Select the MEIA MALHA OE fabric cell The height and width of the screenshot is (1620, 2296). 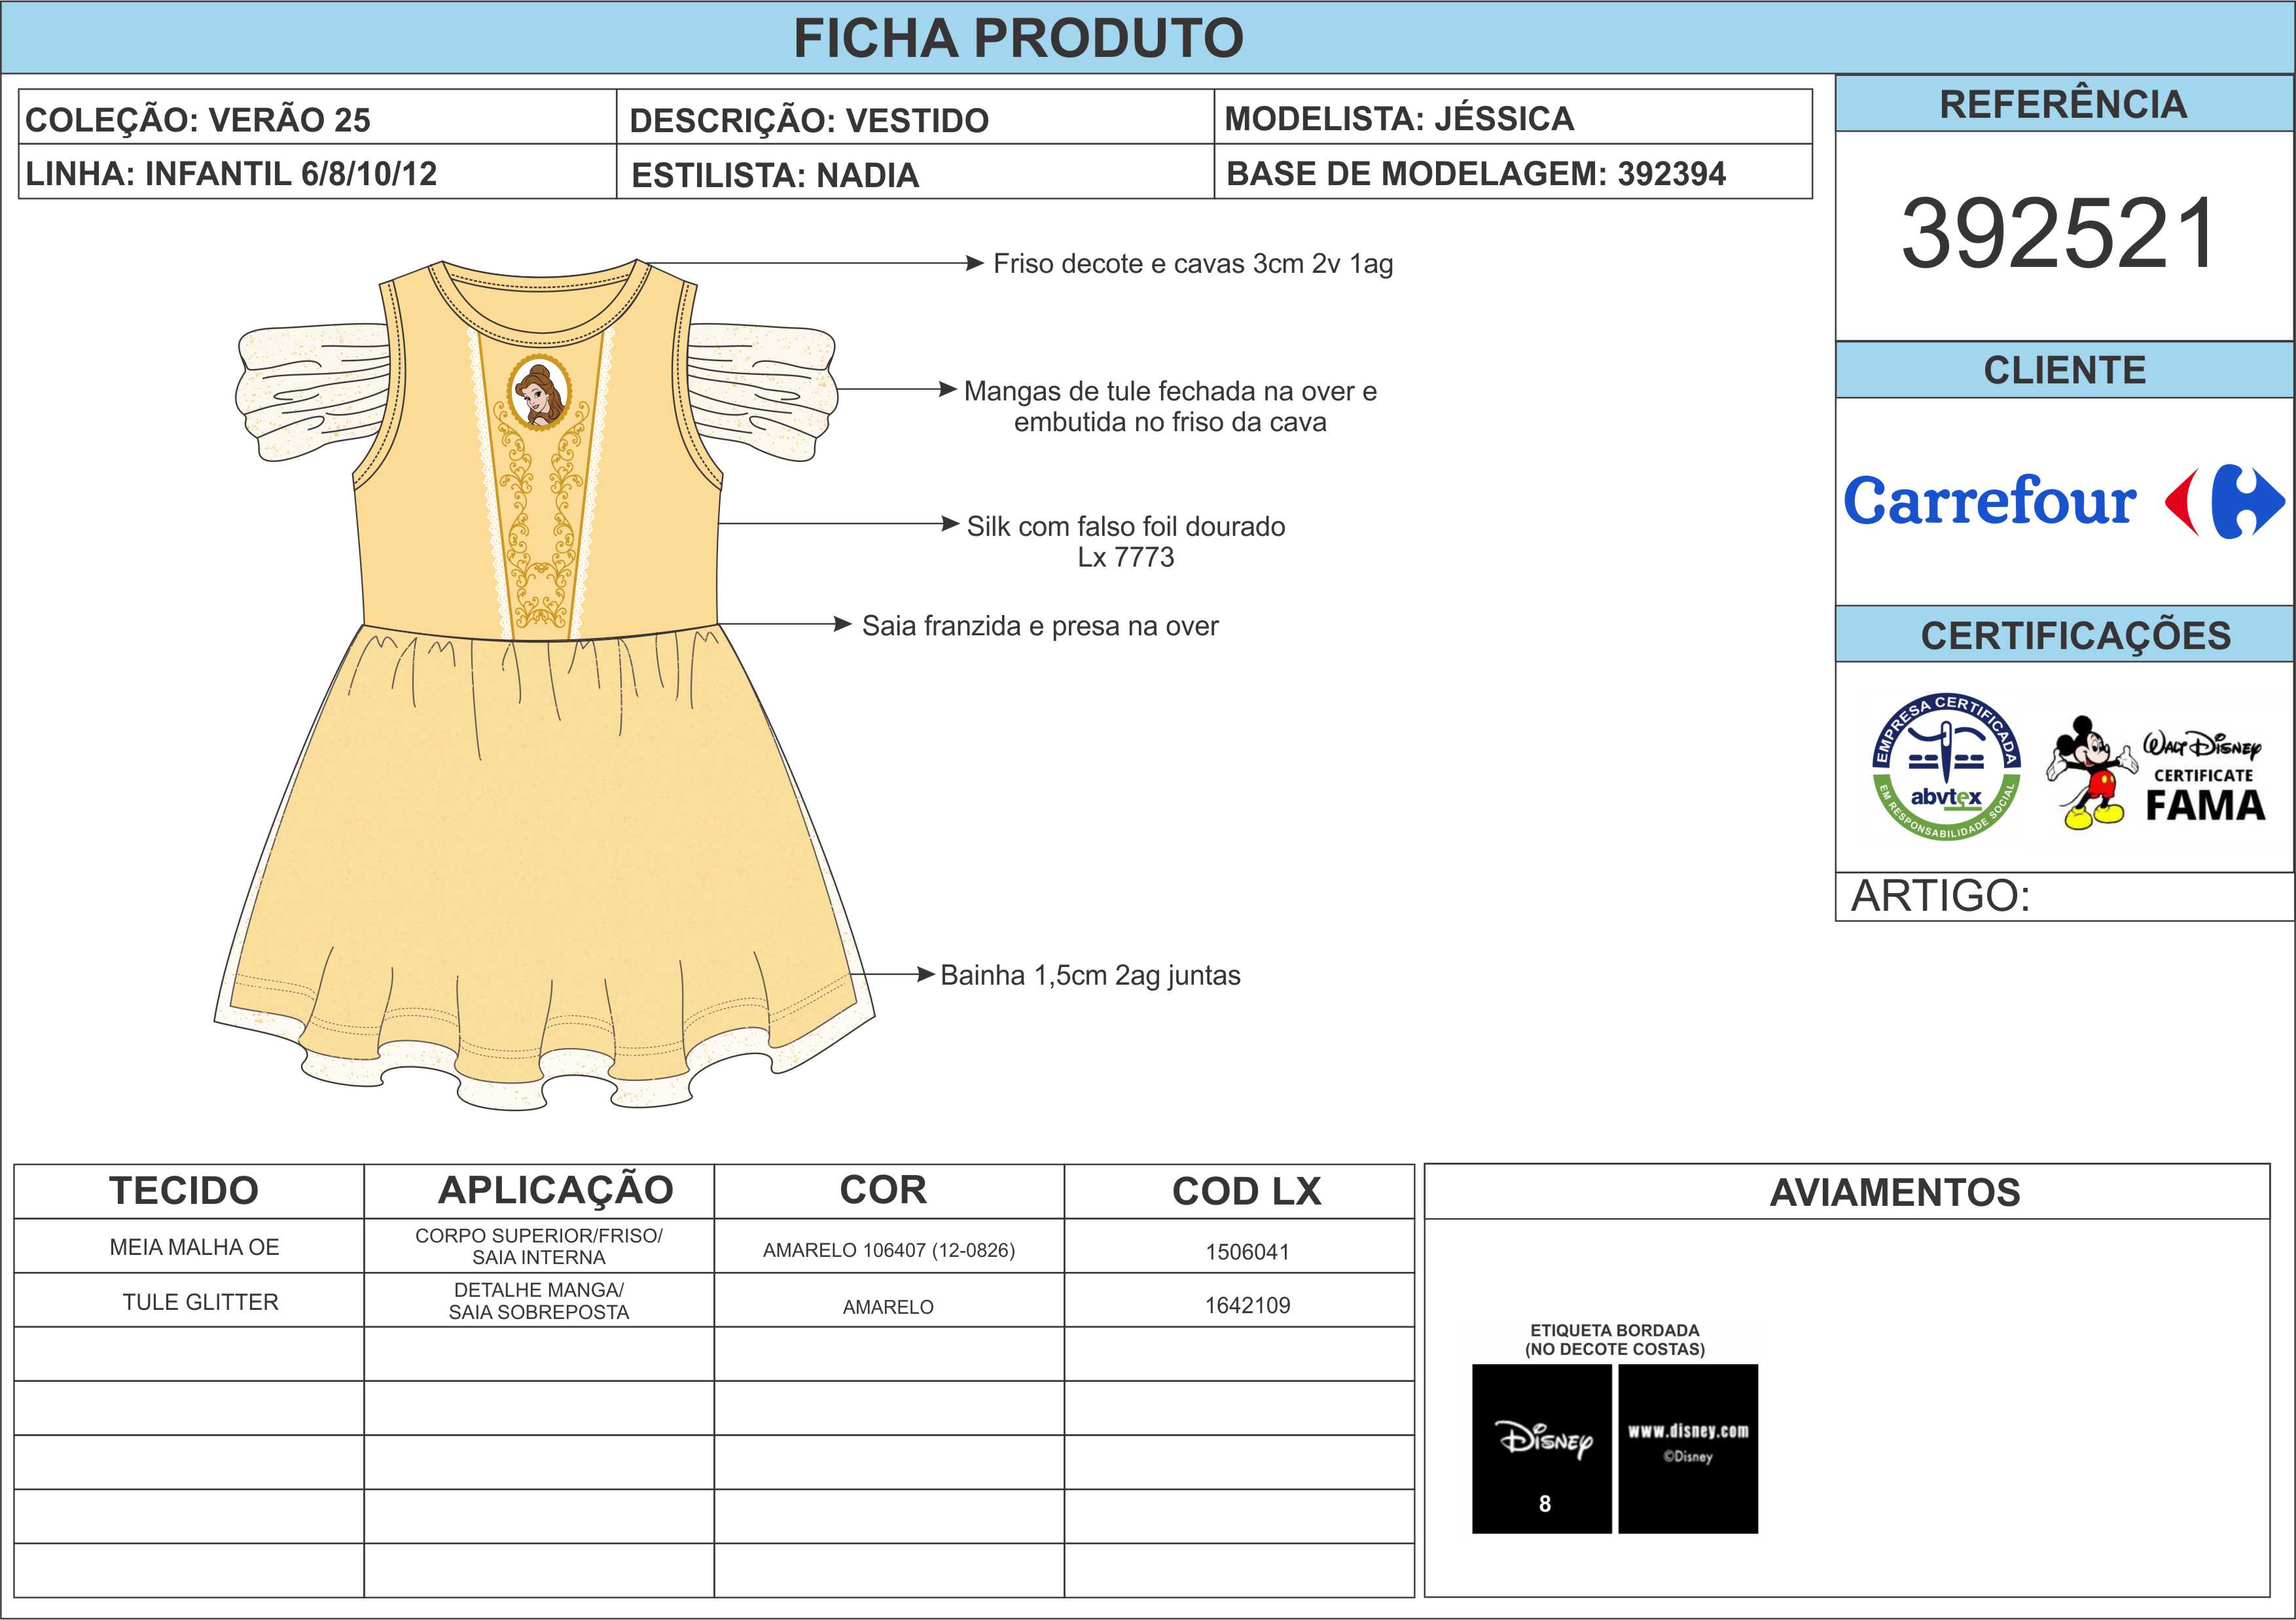194,1247
